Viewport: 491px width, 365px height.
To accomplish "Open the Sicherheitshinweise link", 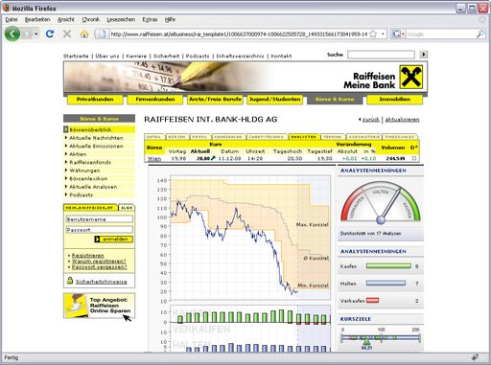I will (101, 282).
